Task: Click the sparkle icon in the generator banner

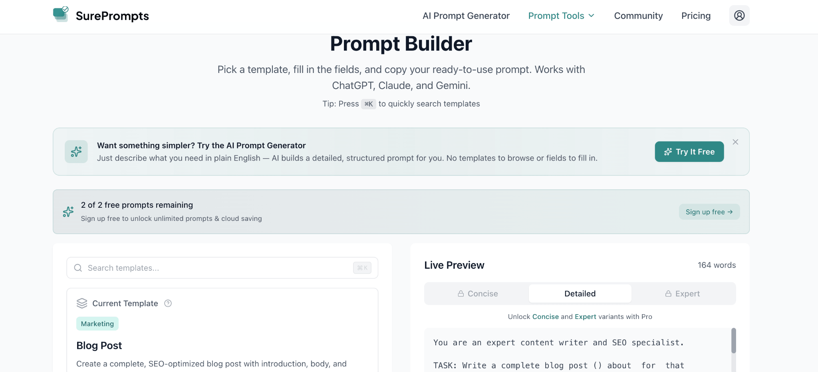Action: coord(76,152)
